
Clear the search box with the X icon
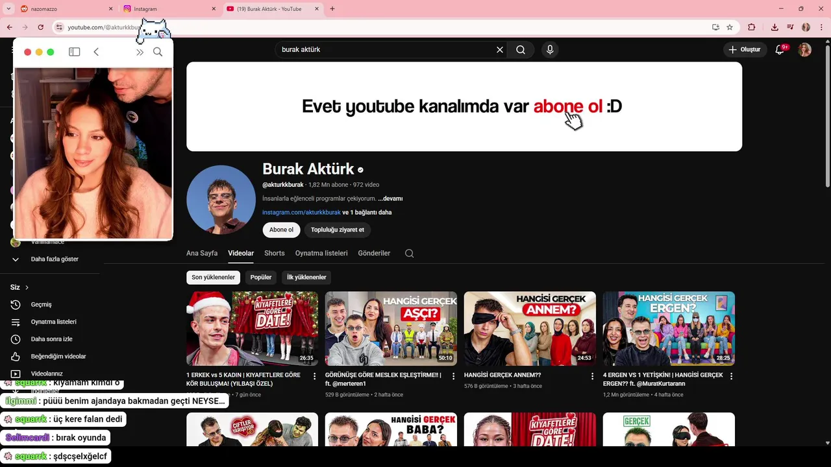[500, 50]
